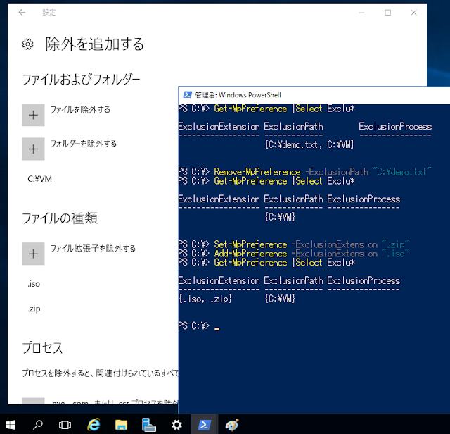
Task: Switch to PowerShell on taskbar
Action: point(205,425)
